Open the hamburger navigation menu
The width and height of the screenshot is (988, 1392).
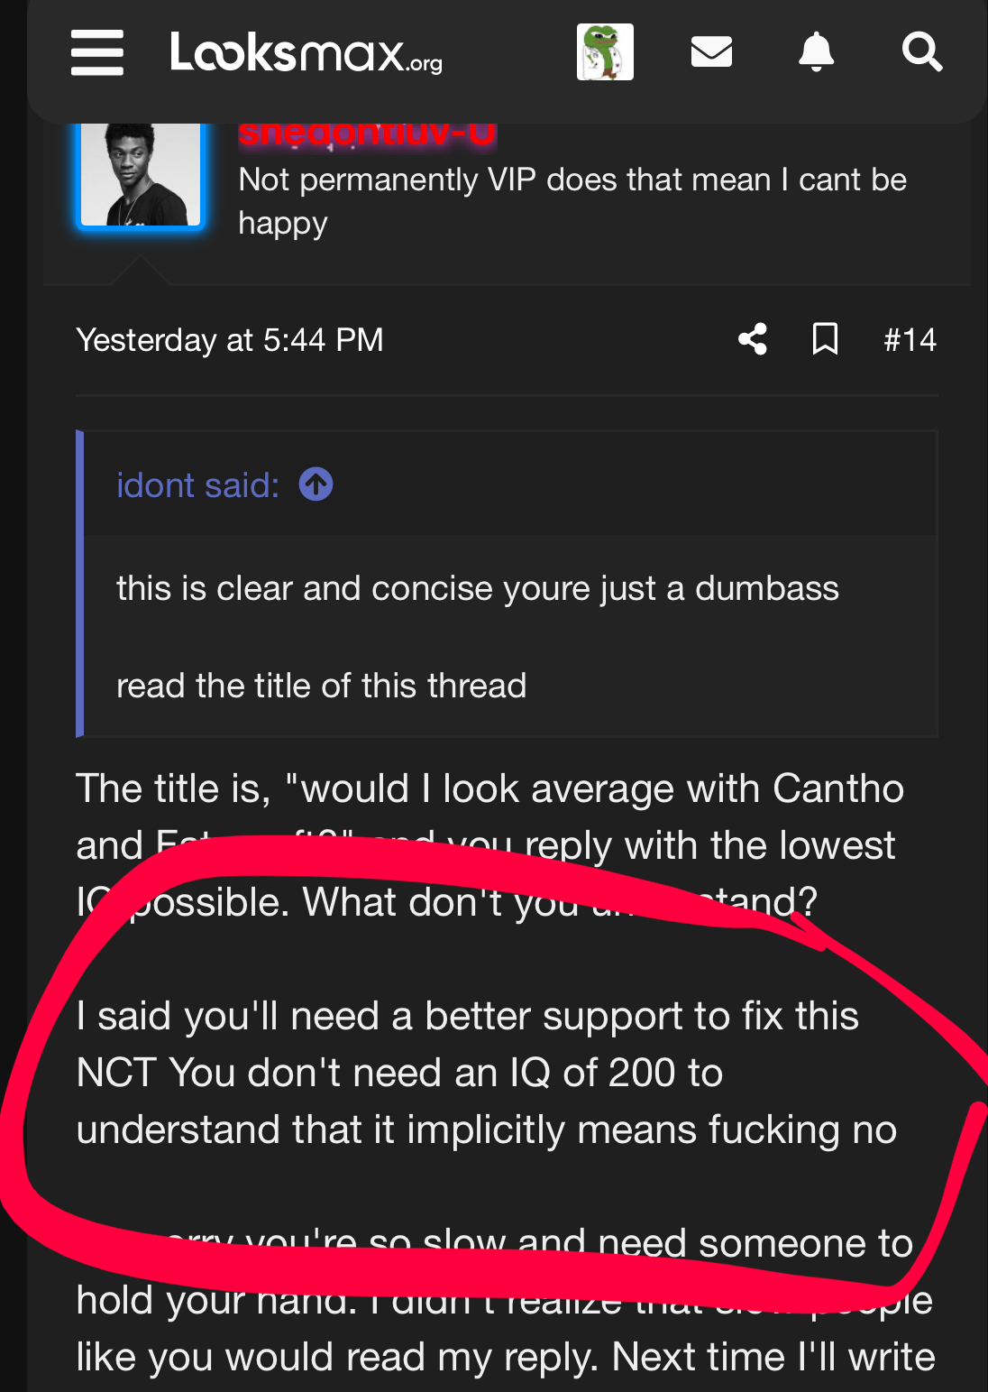coord(97,52)
